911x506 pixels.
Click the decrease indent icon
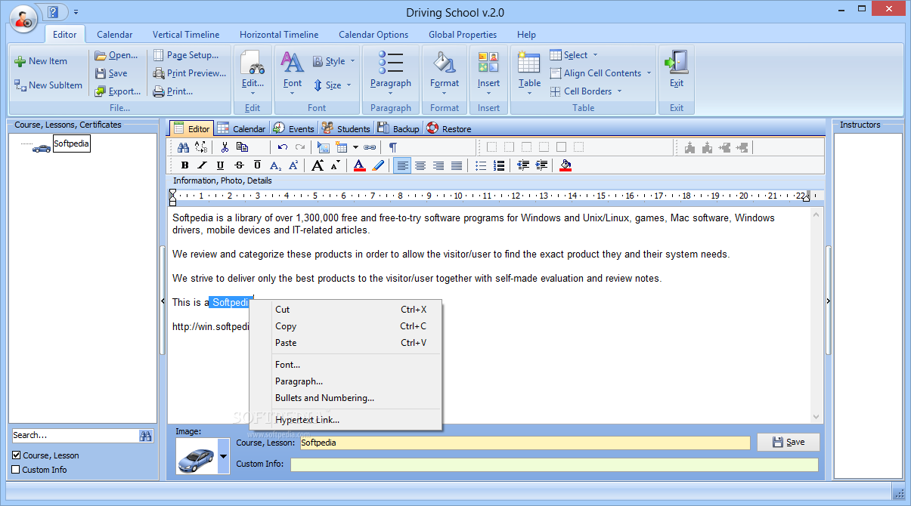(x=523, y=165)
